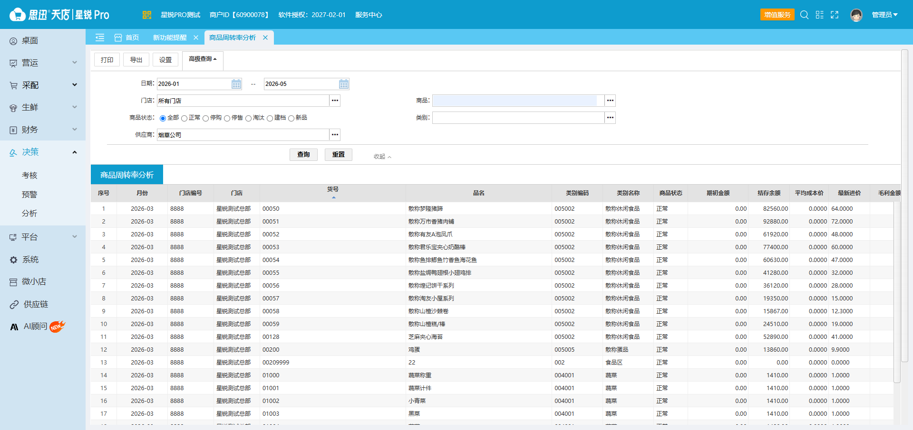Click the 查询 button

click(x=303, y=155)
